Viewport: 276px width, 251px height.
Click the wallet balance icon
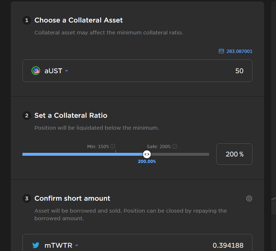[221, 51]
